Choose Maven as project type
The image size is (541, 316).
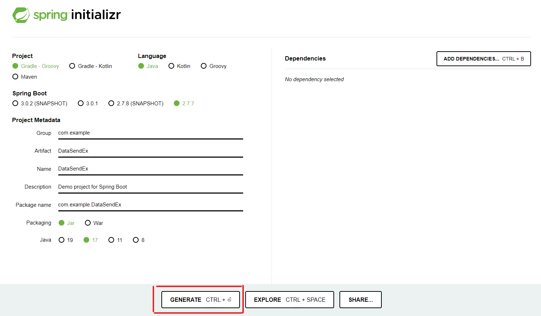(x=25, y=77)
